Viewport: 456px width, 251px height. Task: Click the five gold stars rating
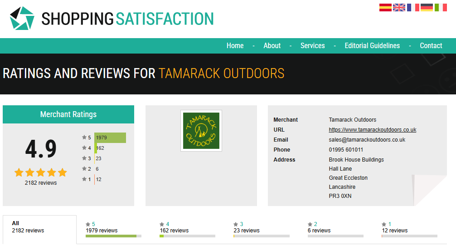pos(40,172)
